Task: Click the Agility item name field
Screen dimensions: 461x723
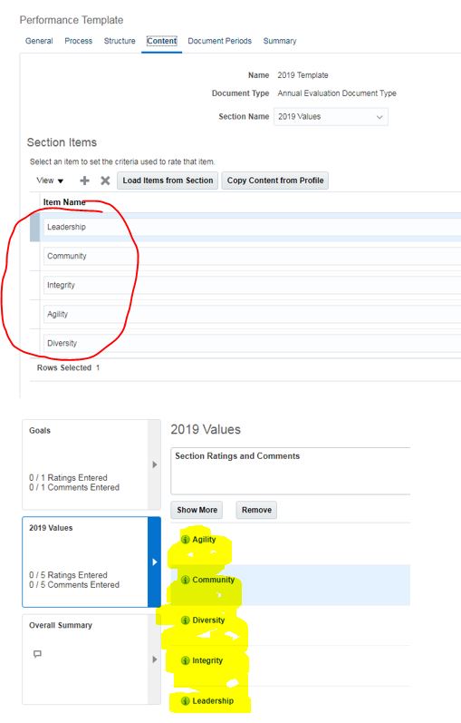Action: (x=253, y=314)
